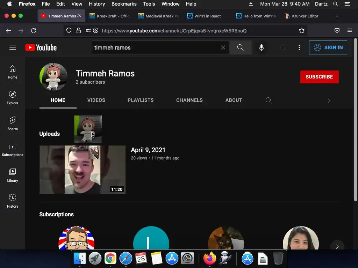Reload the page
Screen dimensions: 358x268
point(34,31)
